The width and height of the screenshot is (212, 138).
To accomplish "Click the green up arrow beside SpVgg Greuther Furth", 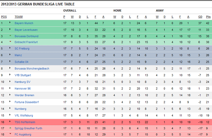I will pyautogui.click(x=10, y=128).
